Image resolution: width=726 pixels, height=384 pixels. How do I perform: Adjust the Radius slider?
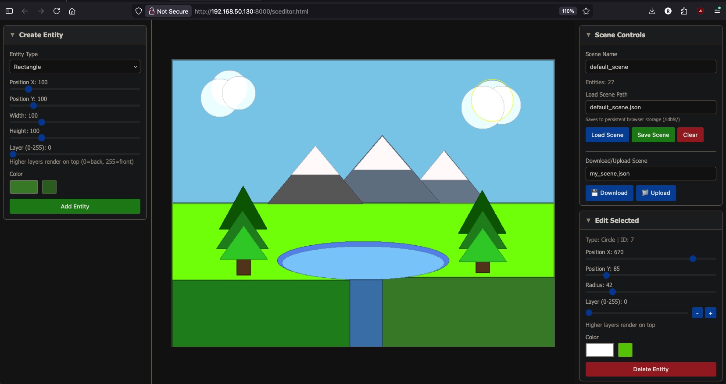[651, 292]
